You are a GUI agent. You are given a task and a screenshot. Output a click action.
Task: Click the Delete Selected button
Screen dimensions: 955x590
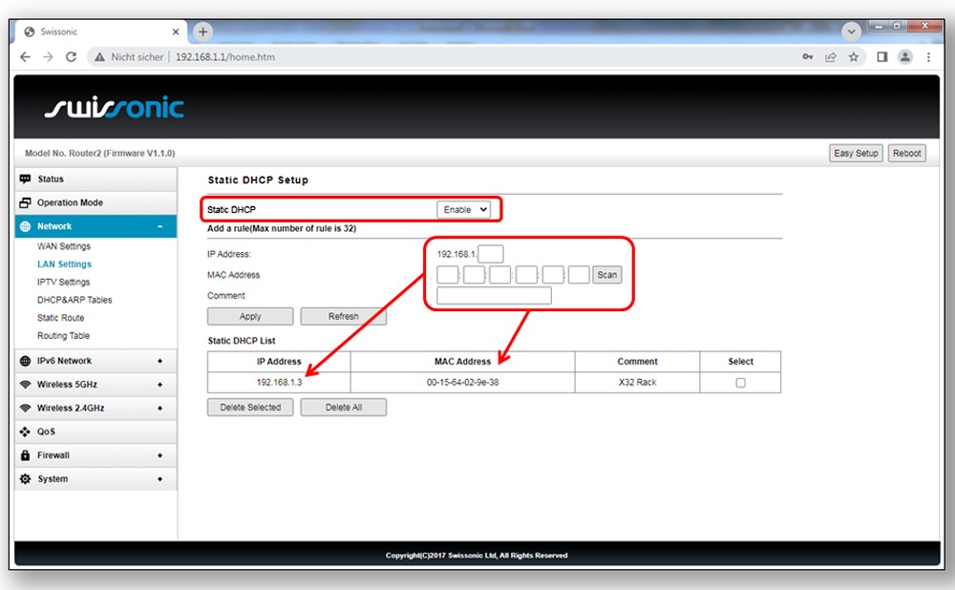point(250,408)
